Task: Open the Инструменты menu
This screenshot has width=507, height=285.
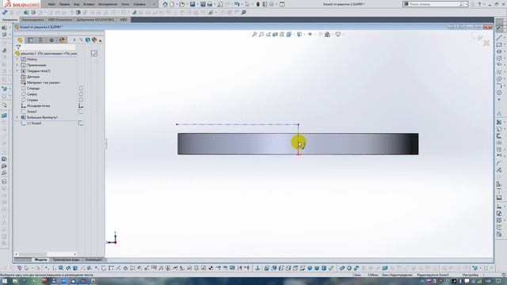Action: pyautogui.click(x=108, y=4)
